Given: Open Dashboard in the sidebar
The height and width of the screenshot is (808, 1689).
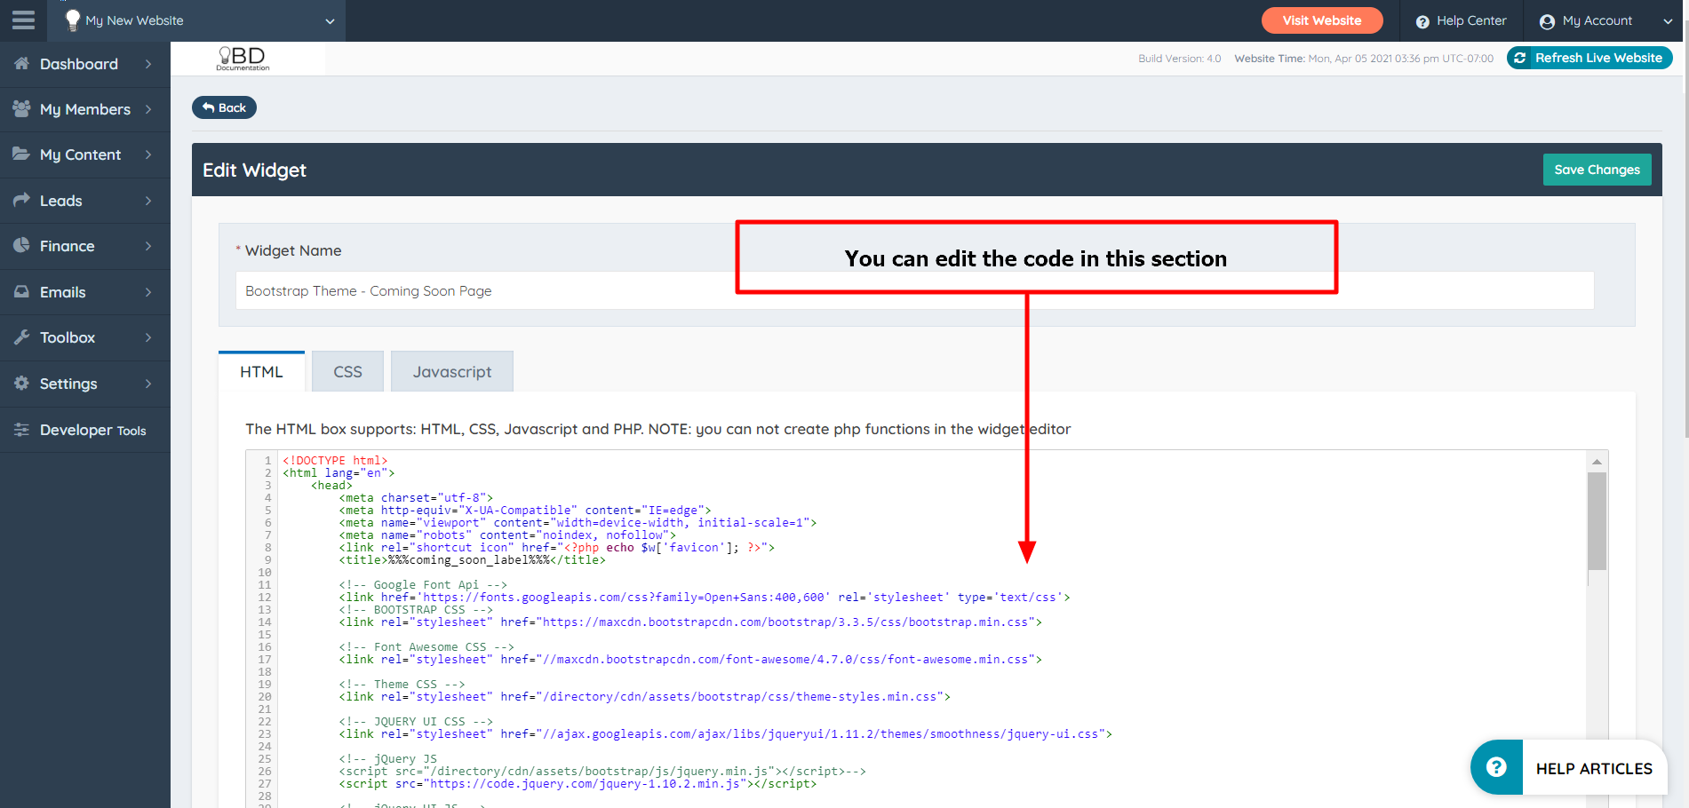Looking at the screenshot, I should (85, 64).
